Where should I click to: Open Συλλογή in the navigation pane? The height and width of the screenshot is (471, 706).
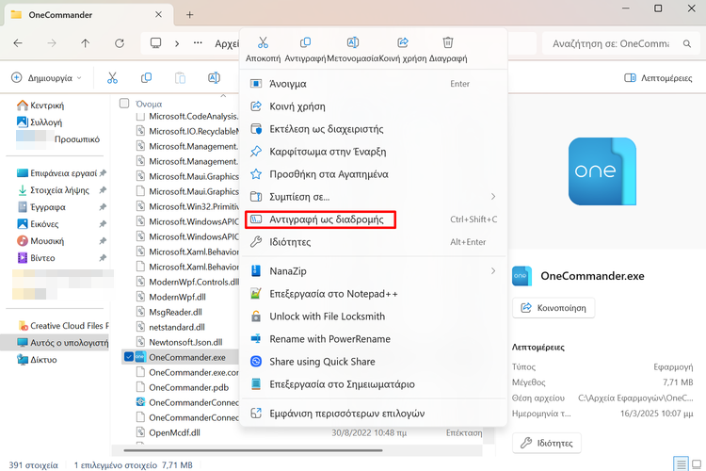pyautogui.click(x=40, y=122)
